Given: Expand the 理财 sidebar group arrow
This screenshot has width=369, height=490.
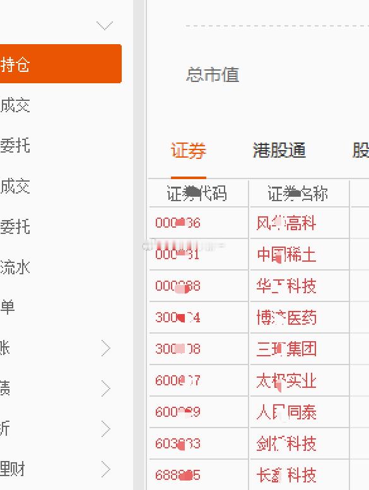Looking at the screenshot, I should pos(106,469).
